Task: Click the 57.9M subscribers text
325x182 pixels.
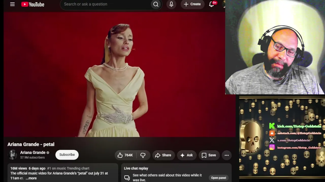Action: point(32,157)
